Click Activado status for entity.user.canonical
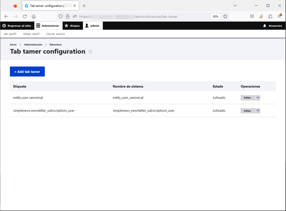Image resolution: width=286 pixels, height=211 pixels. (219, 98)
